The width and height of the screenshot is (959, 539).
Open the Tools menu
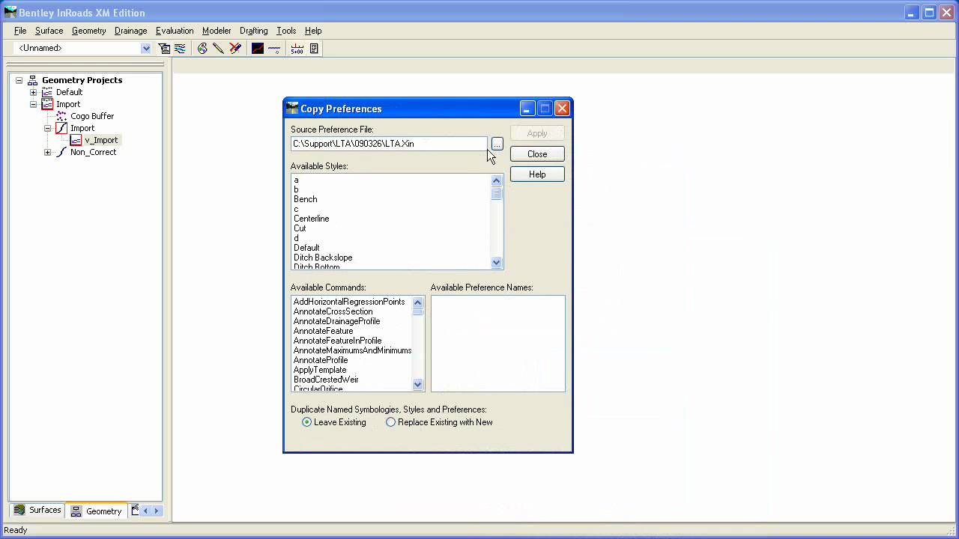(x=286, y=31)
